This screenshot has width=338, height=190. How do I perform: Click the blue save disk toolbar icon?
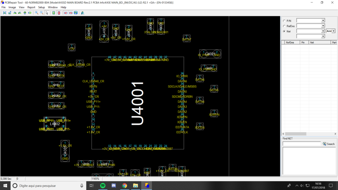click(x=76, y=13)
